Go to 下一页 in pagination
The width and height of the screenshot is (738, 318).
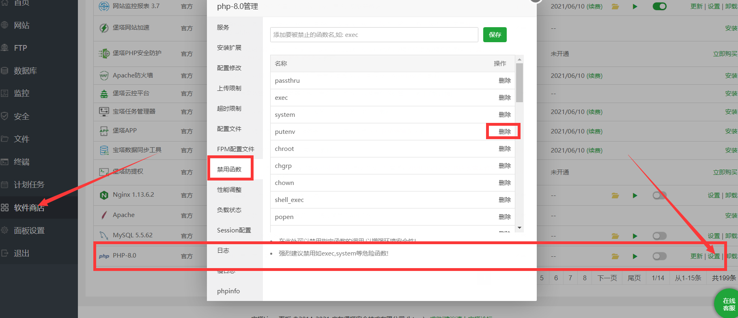point(607,278)
